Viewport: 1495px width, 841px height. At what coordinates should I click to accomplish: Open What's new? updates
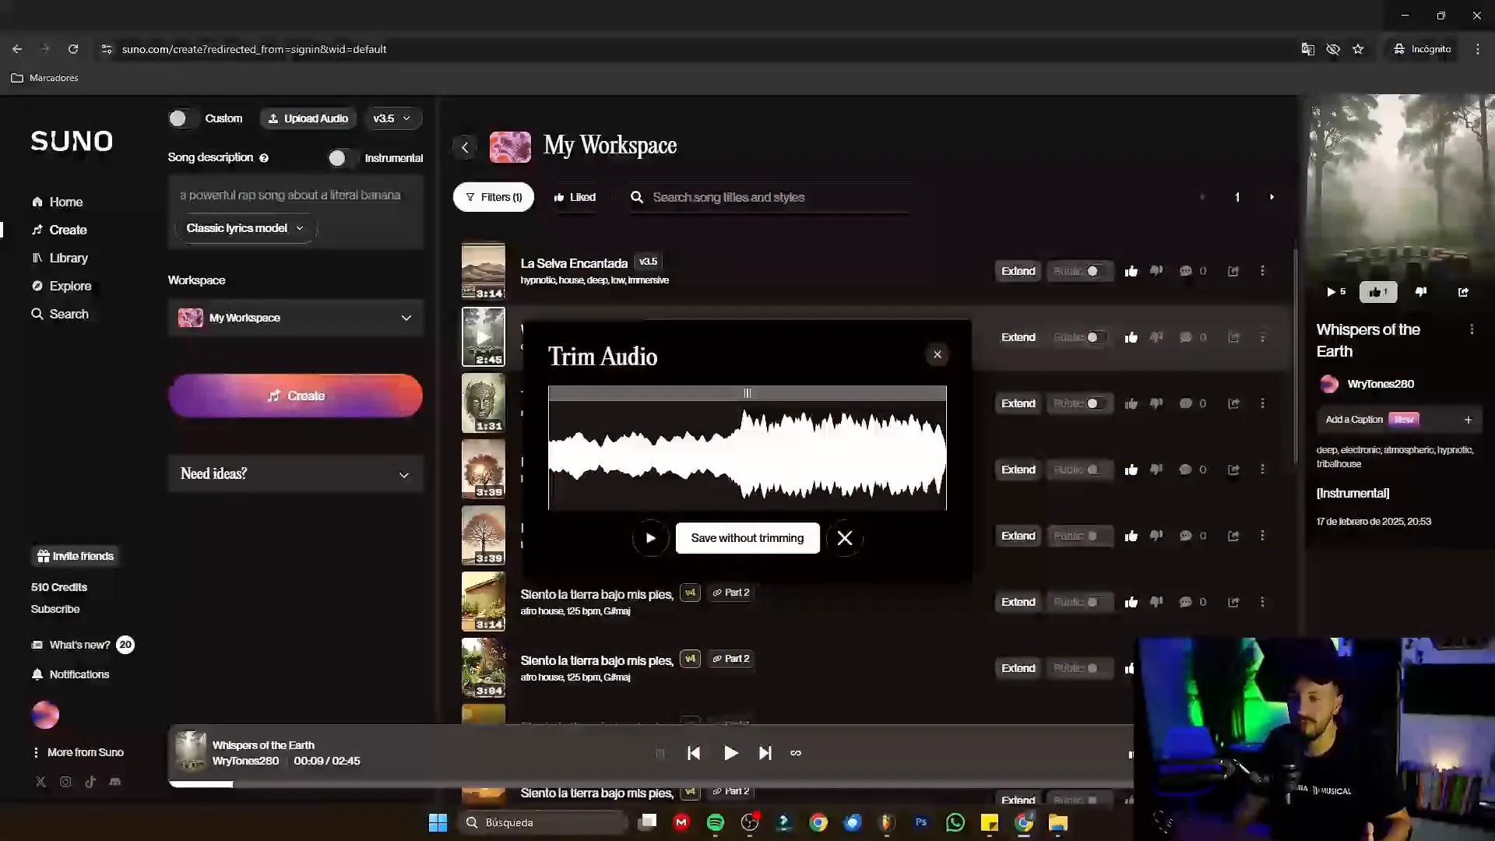point(82,645)
